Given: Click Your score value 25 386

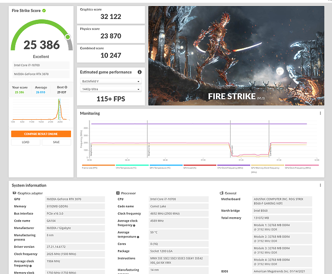Looking at the screenshot, I should click(19, 92).
